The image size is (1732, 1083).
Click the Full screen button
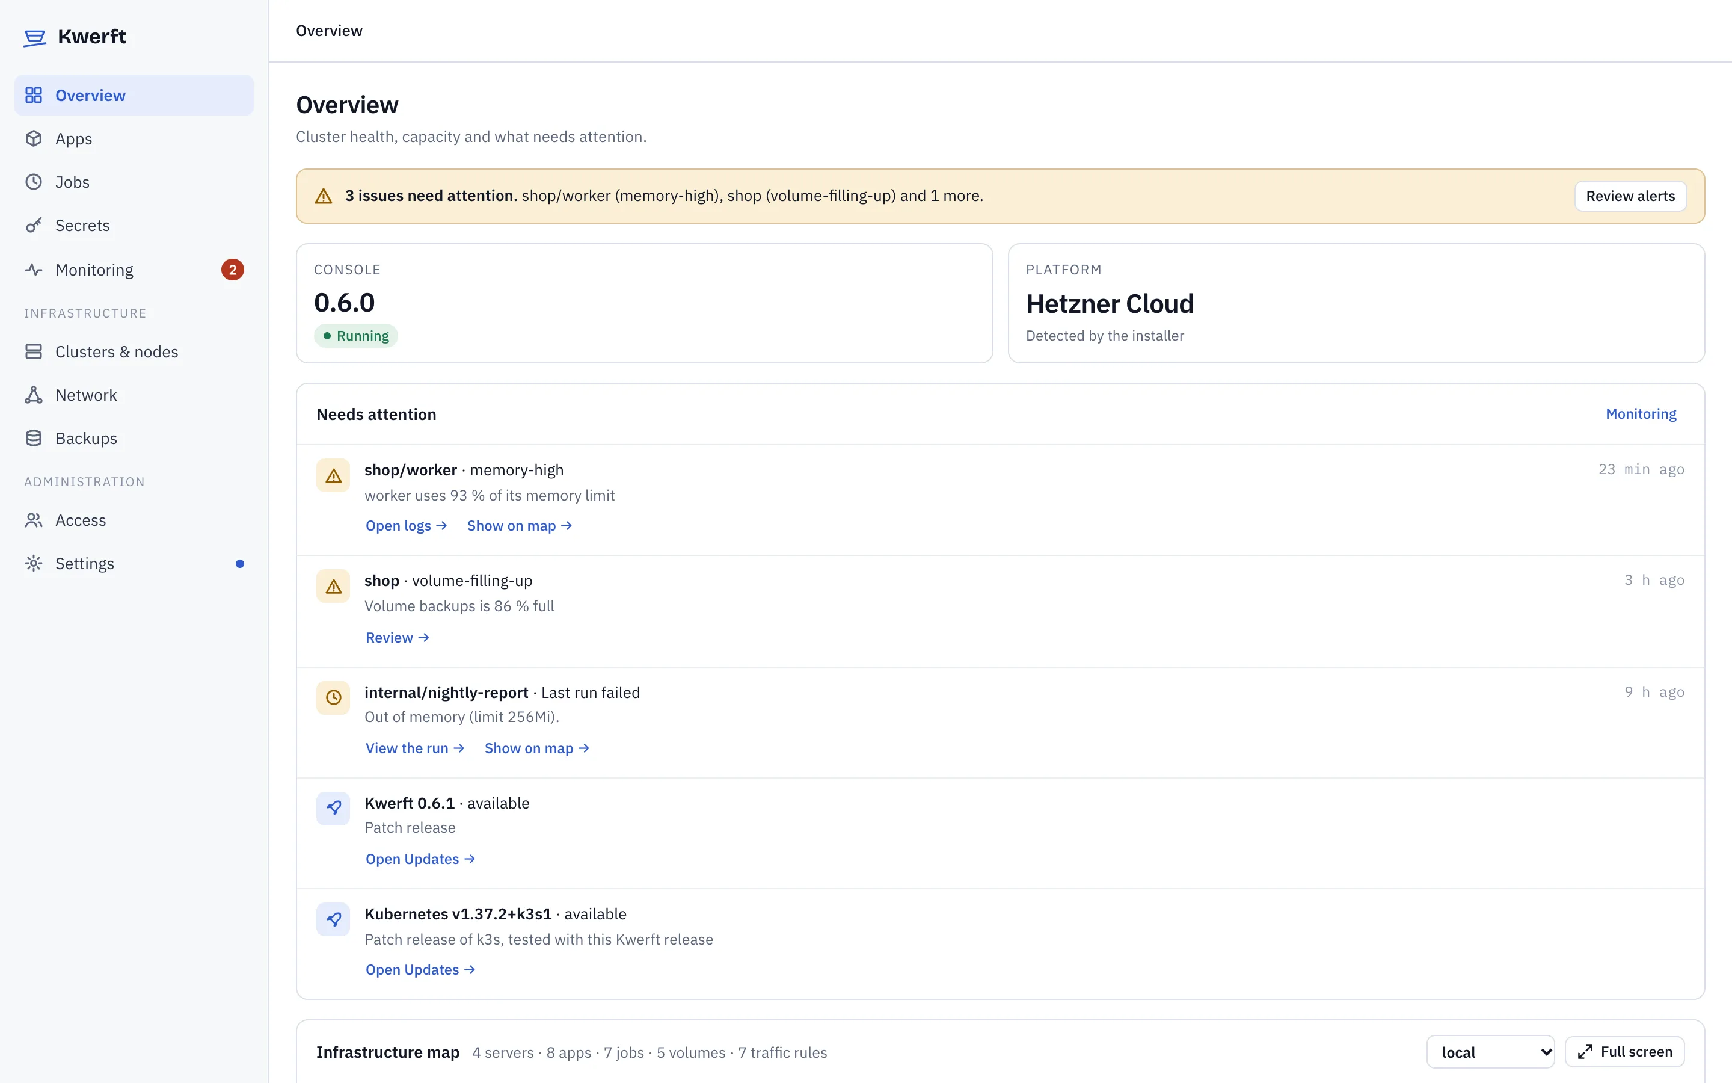pyautogui.click(x=1624, y=1052)
